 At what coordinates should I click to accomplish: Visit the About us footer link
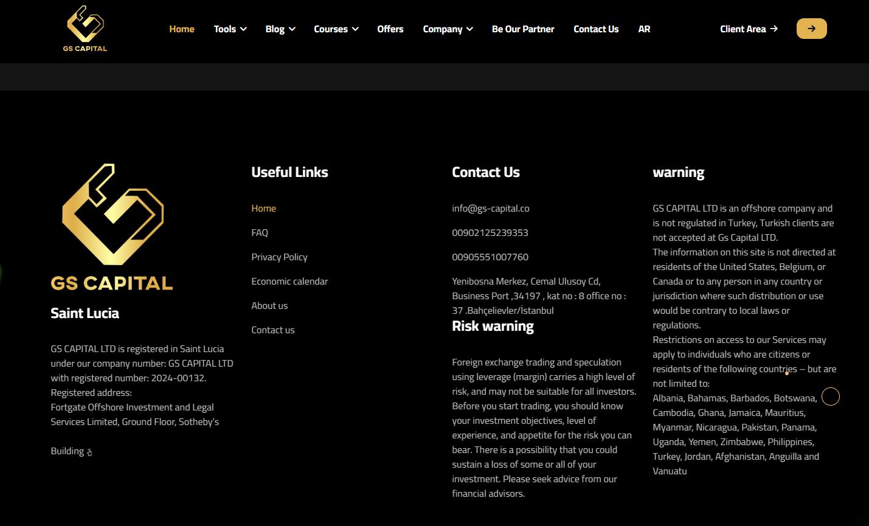(x=269, y=305)
